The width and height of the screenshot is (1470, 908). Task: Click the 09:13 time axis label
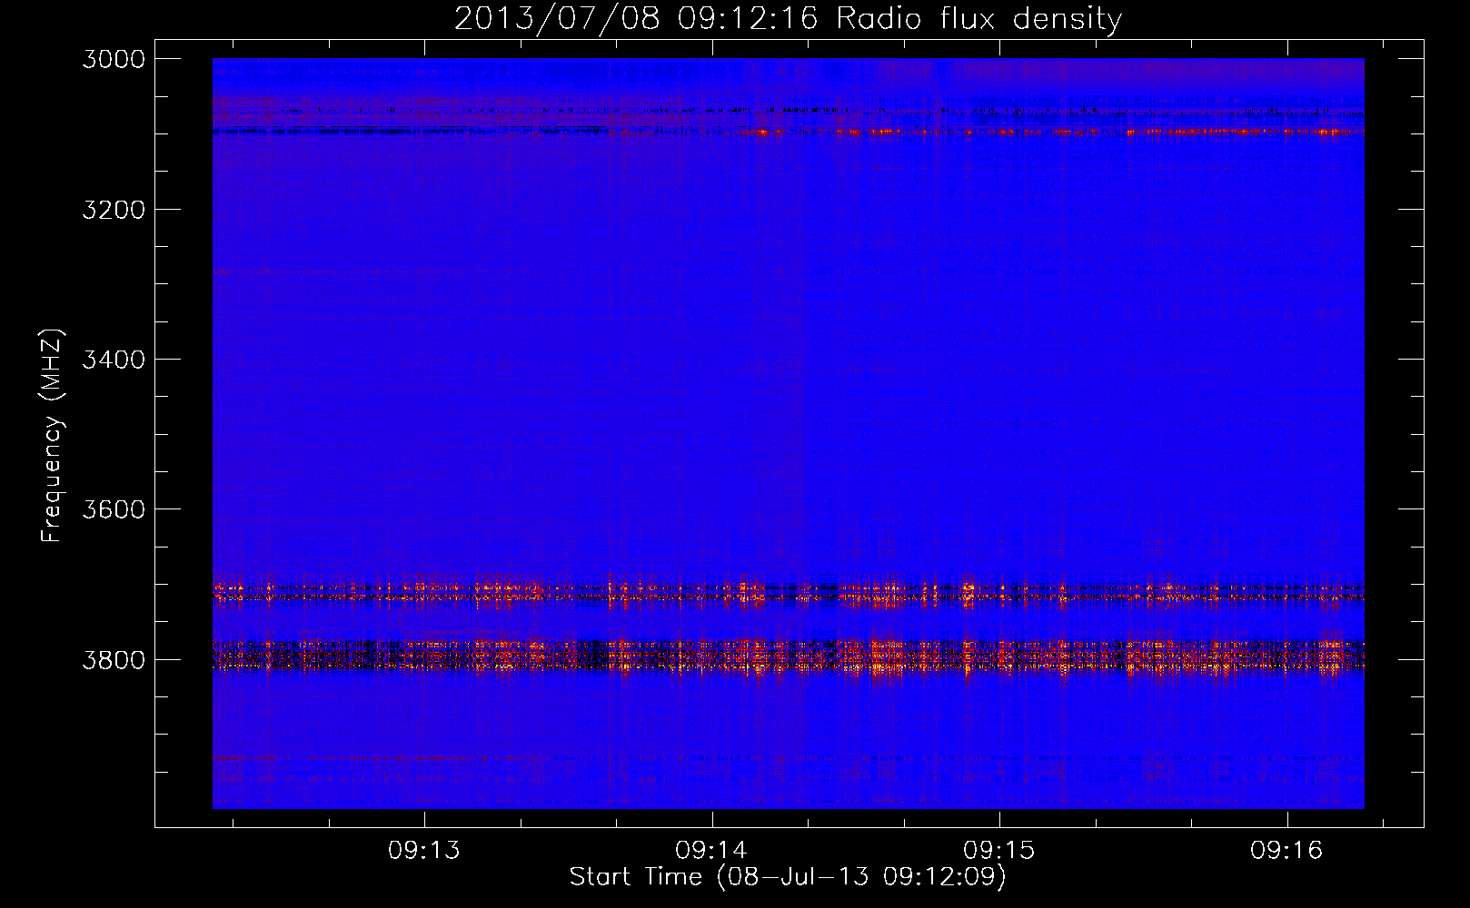click(x=424, y=851)
